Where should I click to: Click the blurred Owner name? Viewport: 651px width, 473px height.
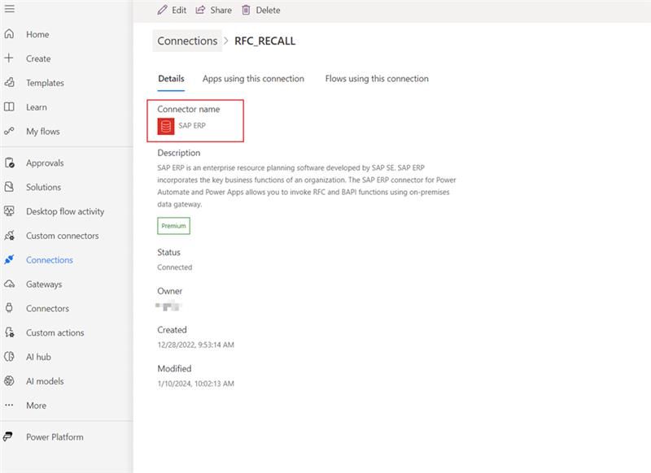point(168,306)
